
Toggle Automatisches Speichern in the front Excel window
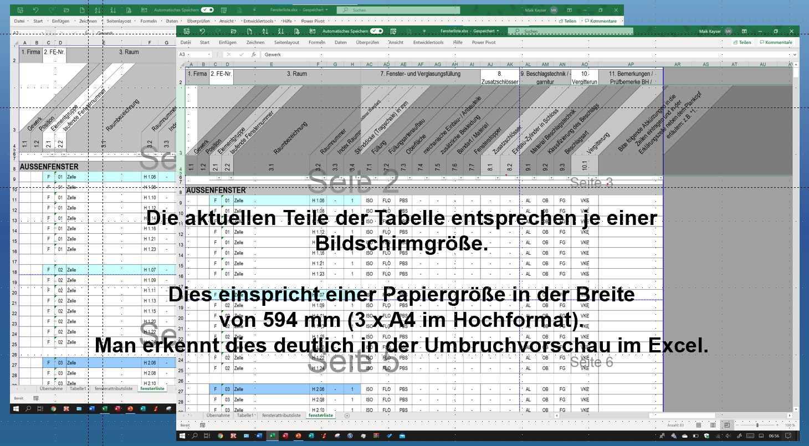pos(376,32)
